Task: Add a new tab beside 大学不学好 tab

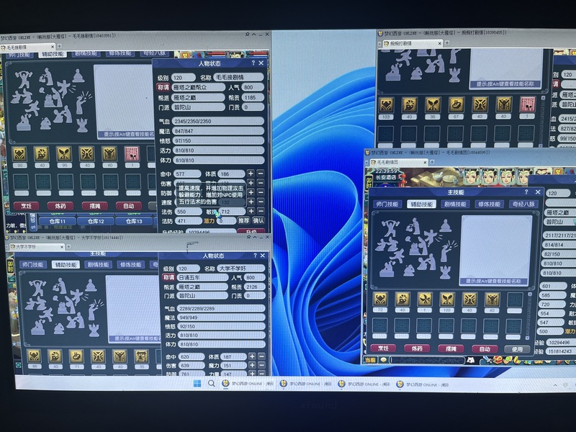Action: pos(68,247)
